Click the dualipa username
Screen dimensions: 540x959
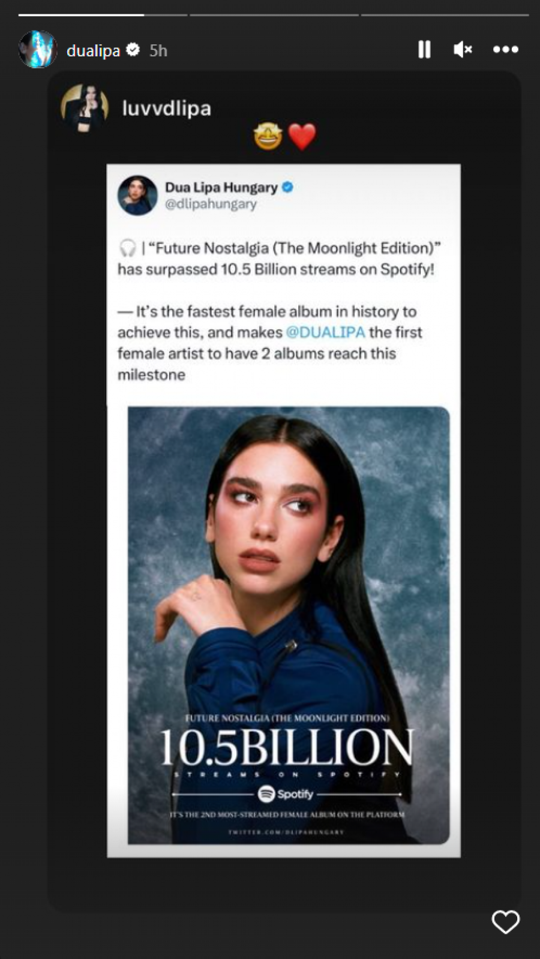(x=93, y=50)
